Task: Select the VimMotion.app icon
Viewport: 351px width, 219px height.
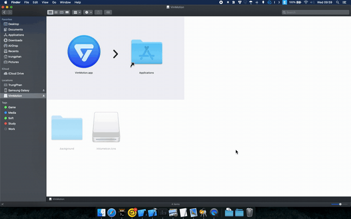Action: click(x=84, y=51)
